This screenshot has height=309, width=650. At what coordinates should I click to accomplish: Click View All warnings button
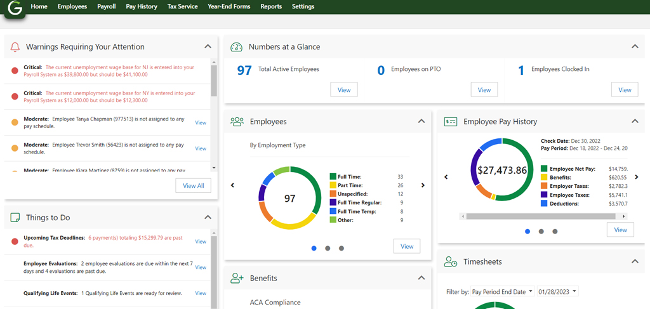coord(193,186)
